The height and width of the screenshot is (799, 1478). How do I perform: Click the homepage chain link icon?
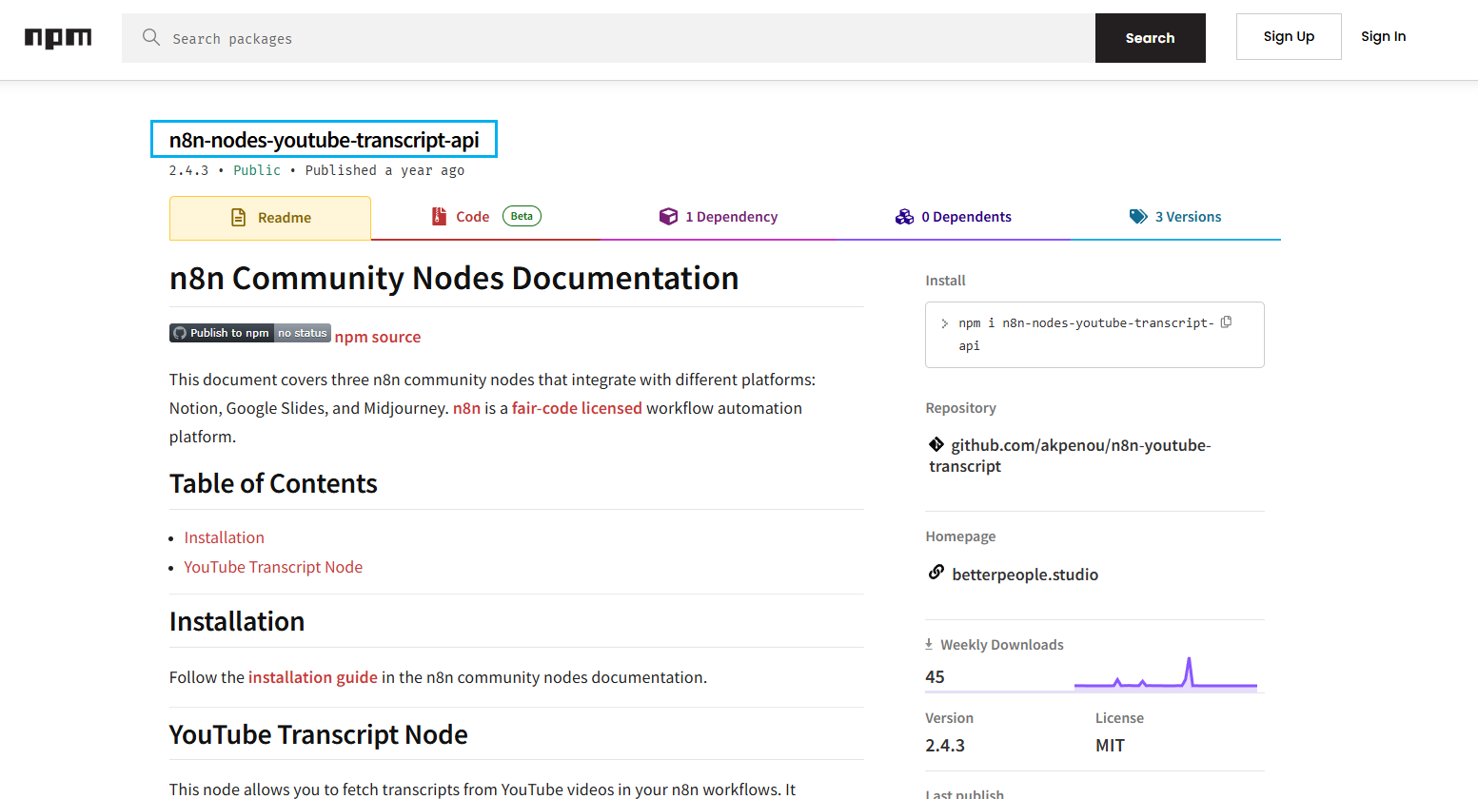pos(936,572)
